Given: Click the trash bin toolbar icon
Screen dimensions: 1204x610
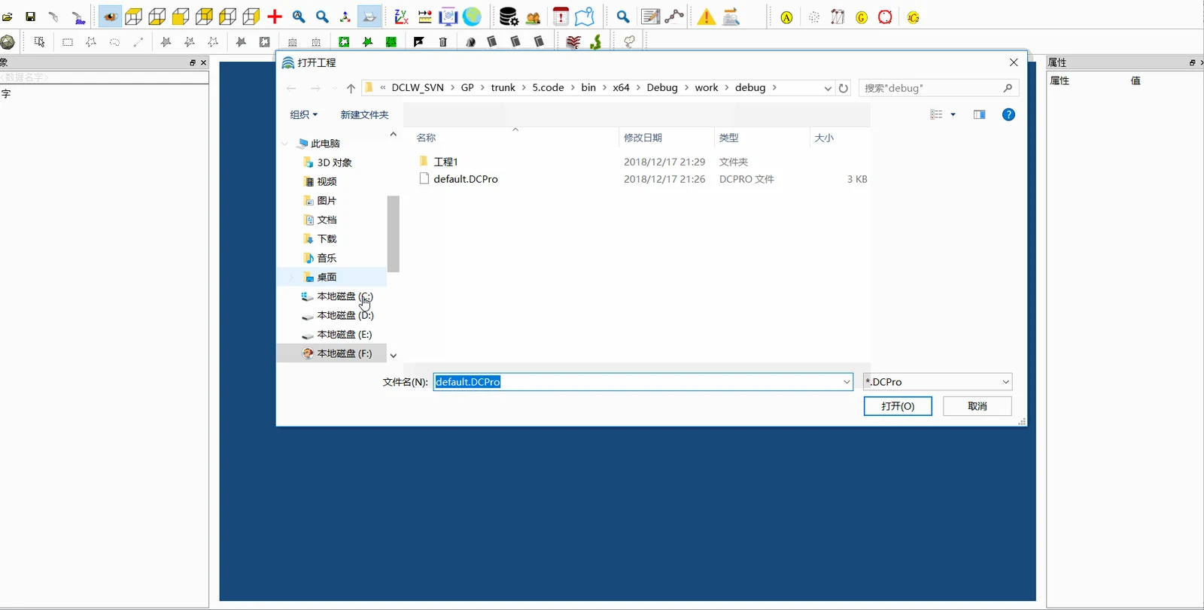Looking at the screenshot, I should pyautogui.click(x=443, y=42).
